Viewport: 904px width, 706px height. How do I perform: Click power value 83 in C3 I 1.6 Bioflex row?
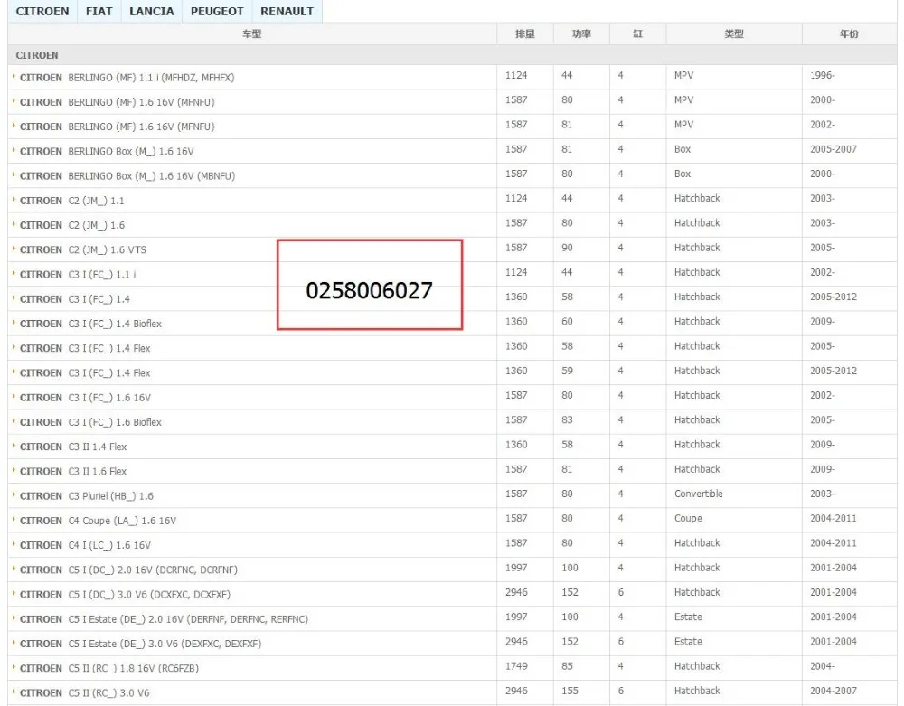tap(567, 419)
